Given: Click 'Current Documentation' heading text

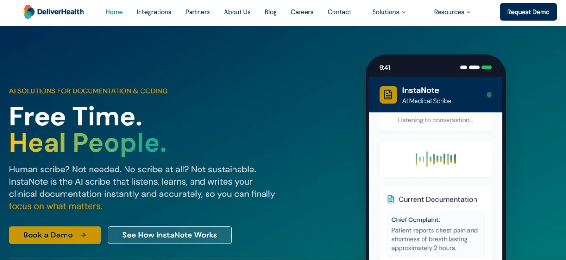Looking at the screenshot, I should (x=438, y=200).
